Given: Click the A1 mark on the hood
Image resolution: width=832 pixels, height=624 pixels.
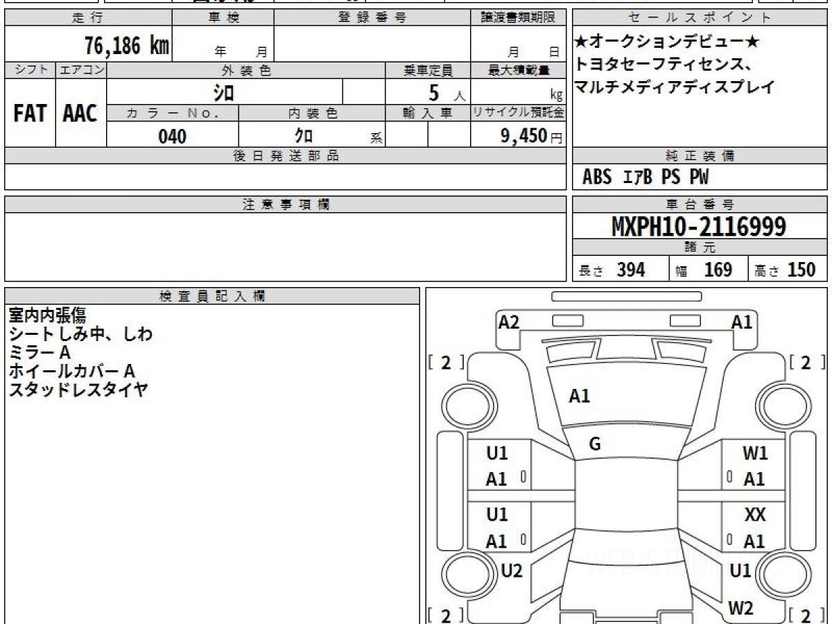Looking at the screenshot, I should [x=579, y=397].
